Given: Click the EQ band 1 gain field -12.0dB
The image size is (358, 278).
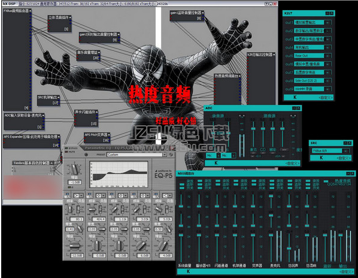Looking at the screenshot, I should [x=77, y=255].
